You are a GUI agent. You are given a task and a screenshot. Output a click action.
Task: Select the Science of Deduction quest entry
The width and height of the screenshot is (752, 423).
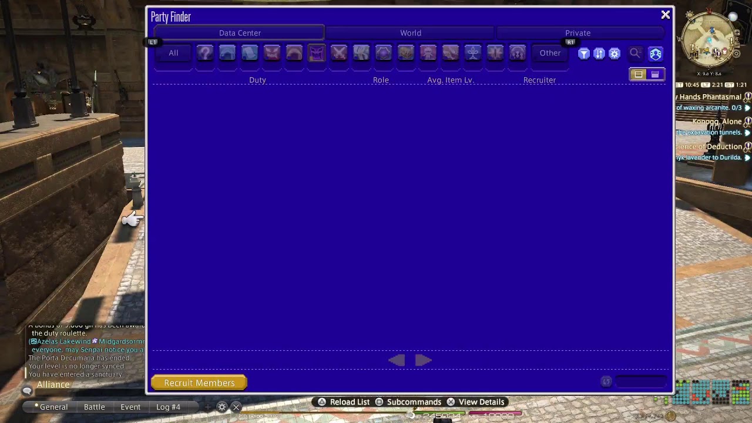tap(710, 146)
